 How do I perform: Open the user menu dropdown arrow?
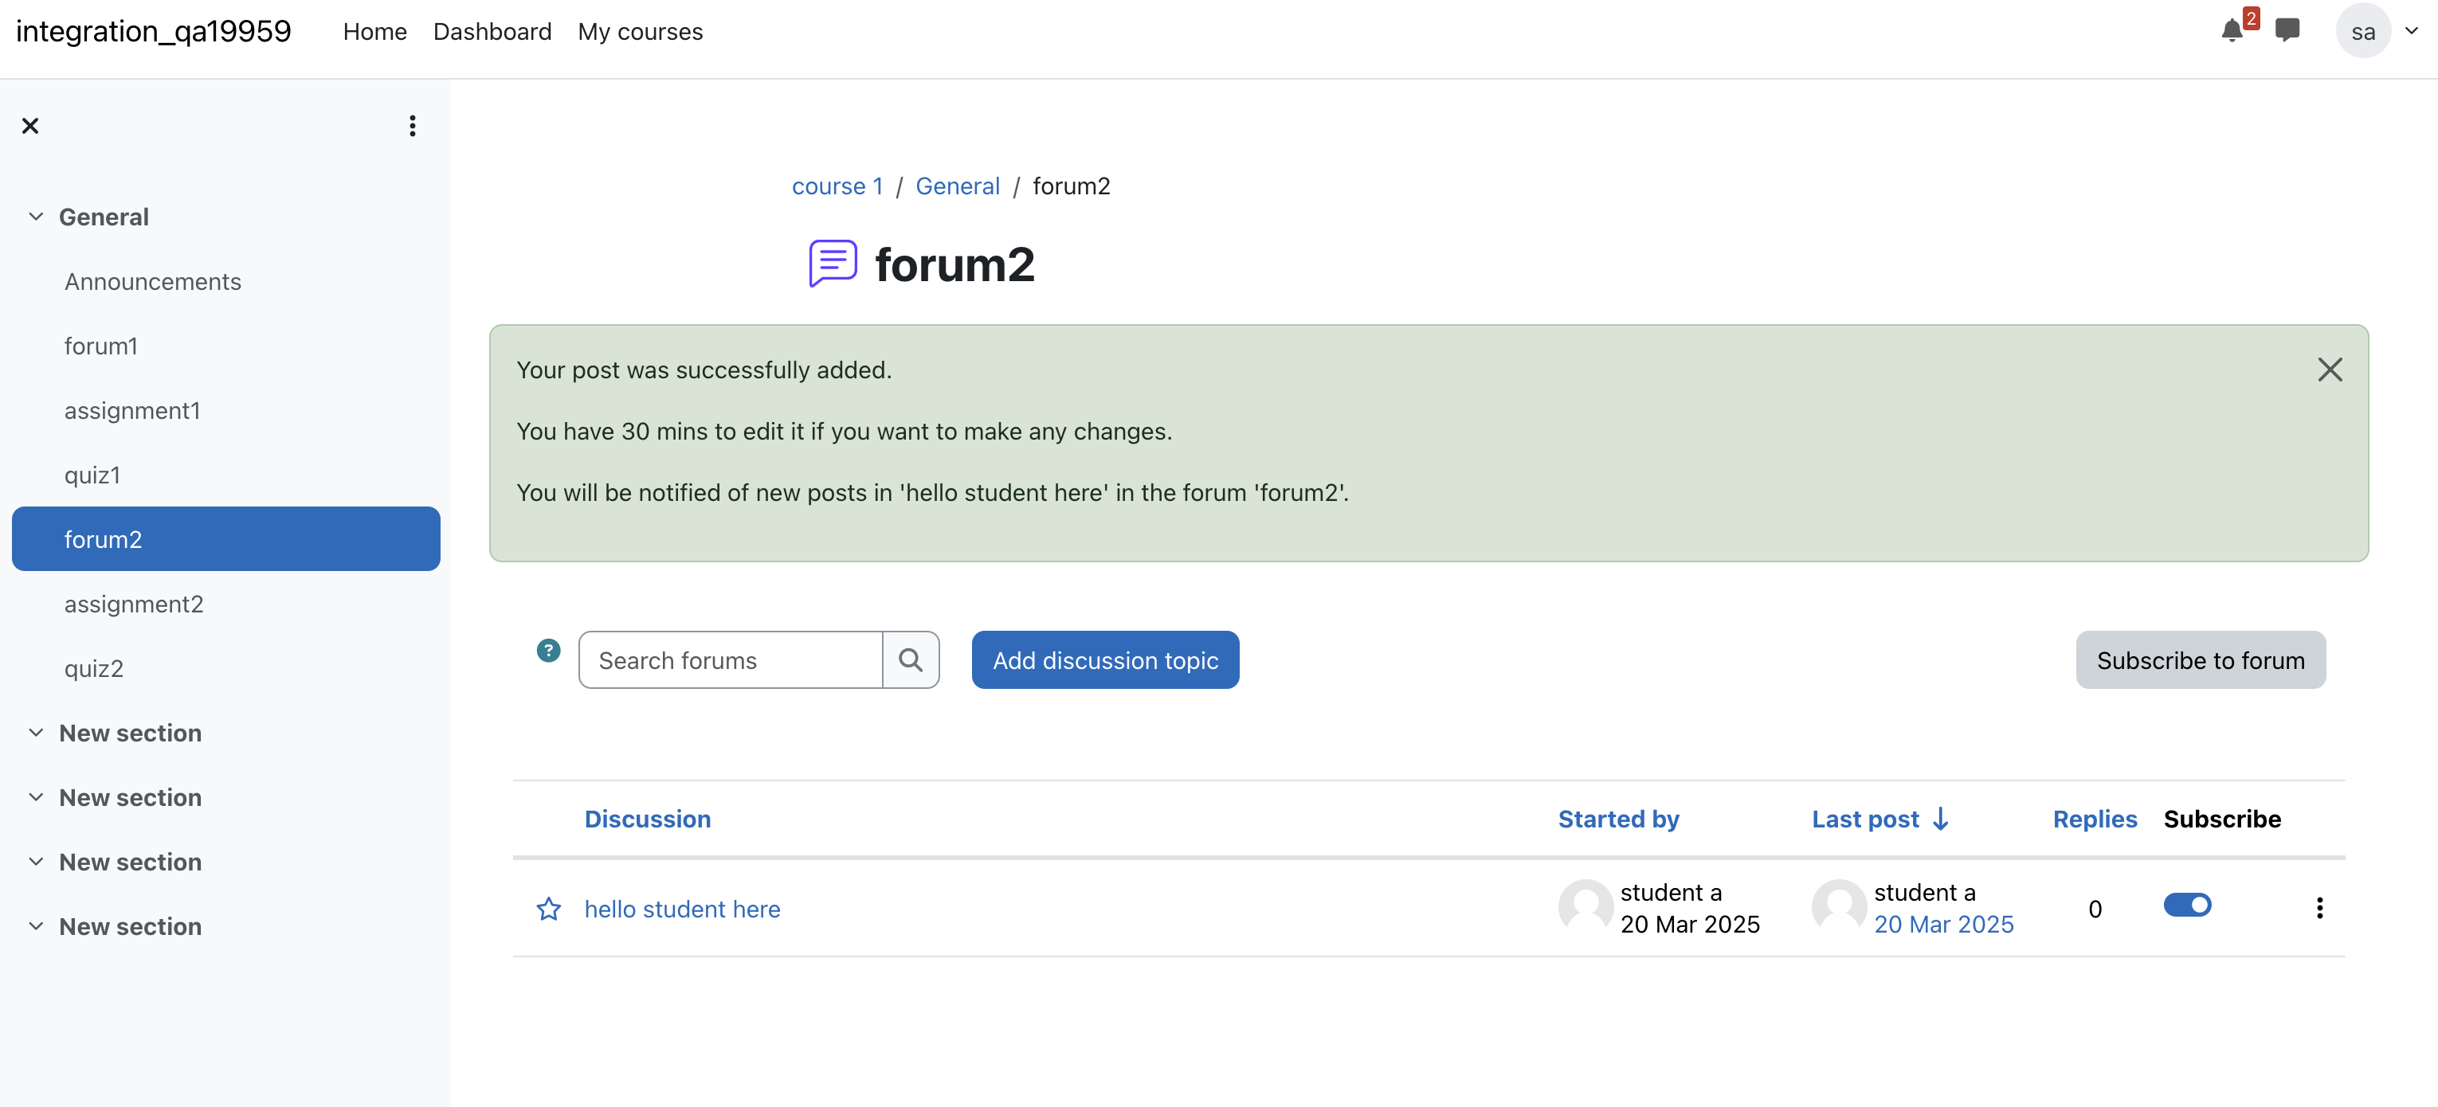[2412, 31]
